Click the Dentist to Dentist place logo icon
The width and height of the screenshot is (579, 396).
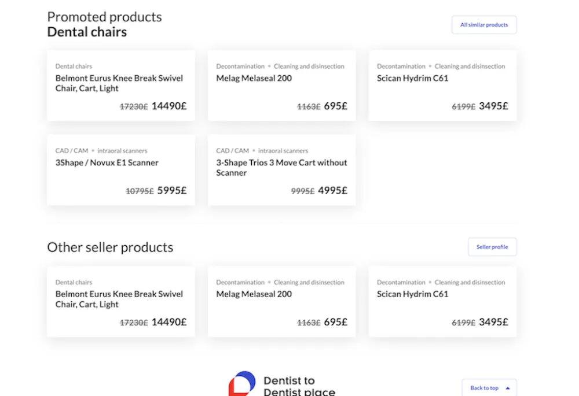242,383
